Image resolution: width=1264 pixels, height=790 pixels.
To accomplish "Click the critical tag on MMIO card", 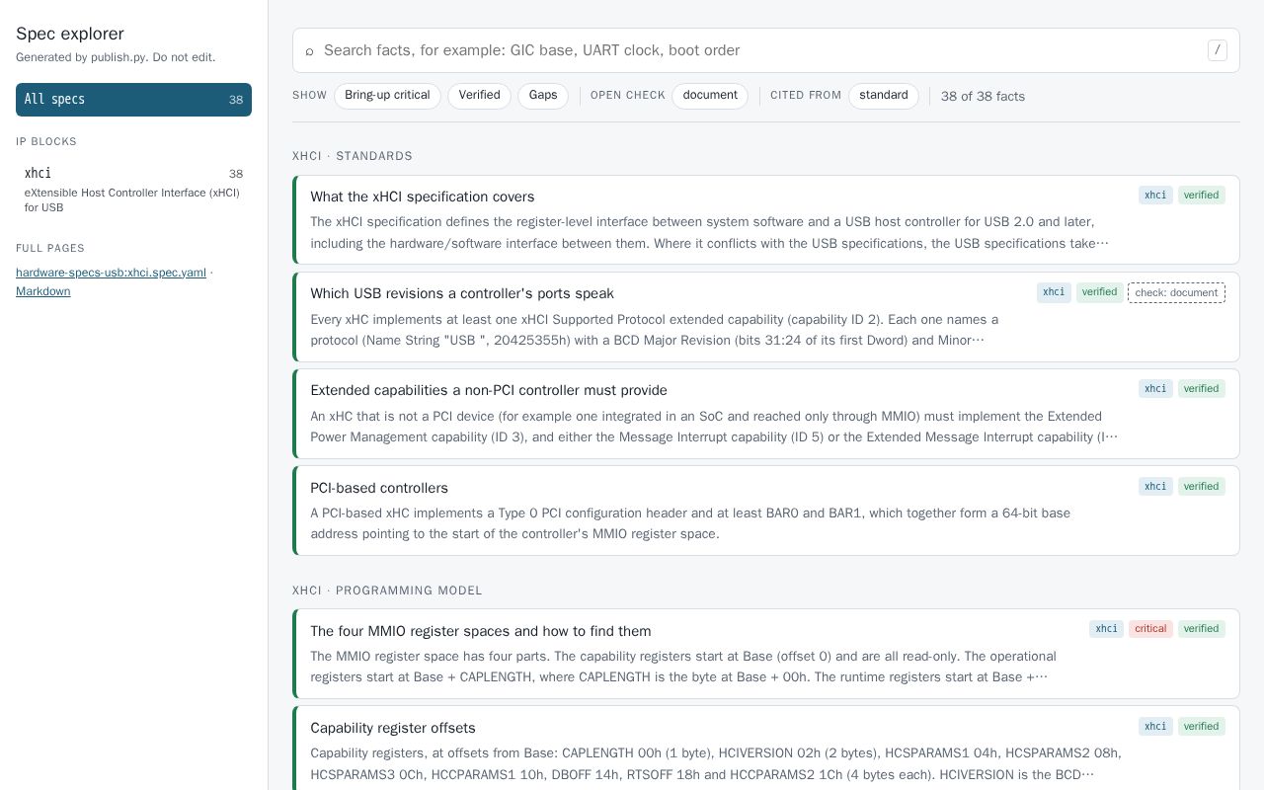I will 1150,629.
